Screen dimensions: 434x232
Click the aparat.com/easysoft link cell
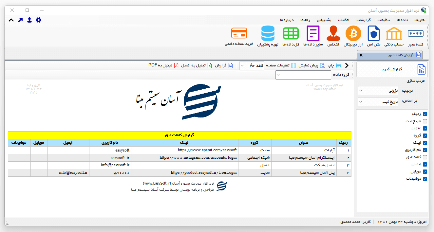(185, 150)
